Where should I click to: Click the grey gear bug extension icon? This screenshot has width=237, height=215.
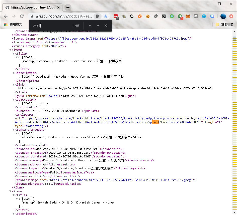point(156,16)
